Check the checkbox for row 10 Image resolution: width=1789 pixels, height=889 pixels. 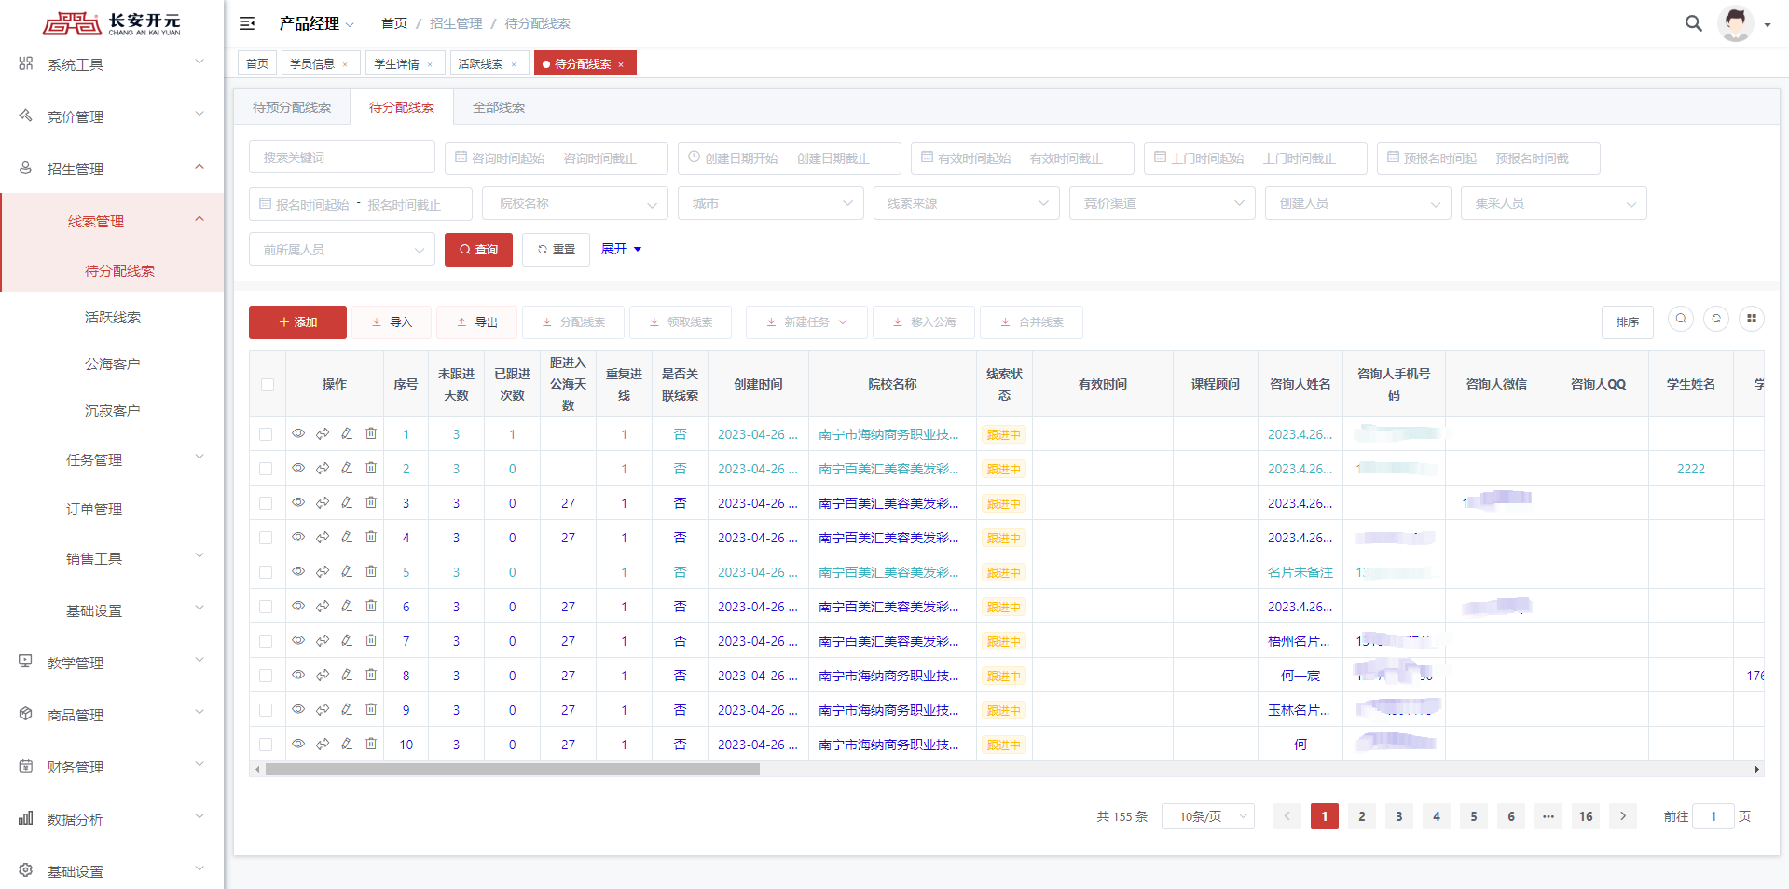point(266,745)
